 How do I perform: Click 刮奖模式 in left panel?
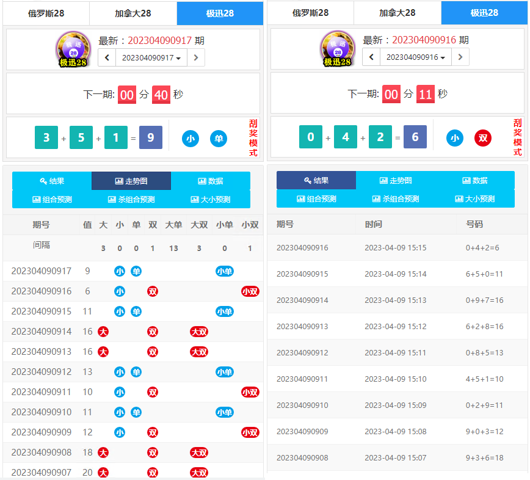253,138
